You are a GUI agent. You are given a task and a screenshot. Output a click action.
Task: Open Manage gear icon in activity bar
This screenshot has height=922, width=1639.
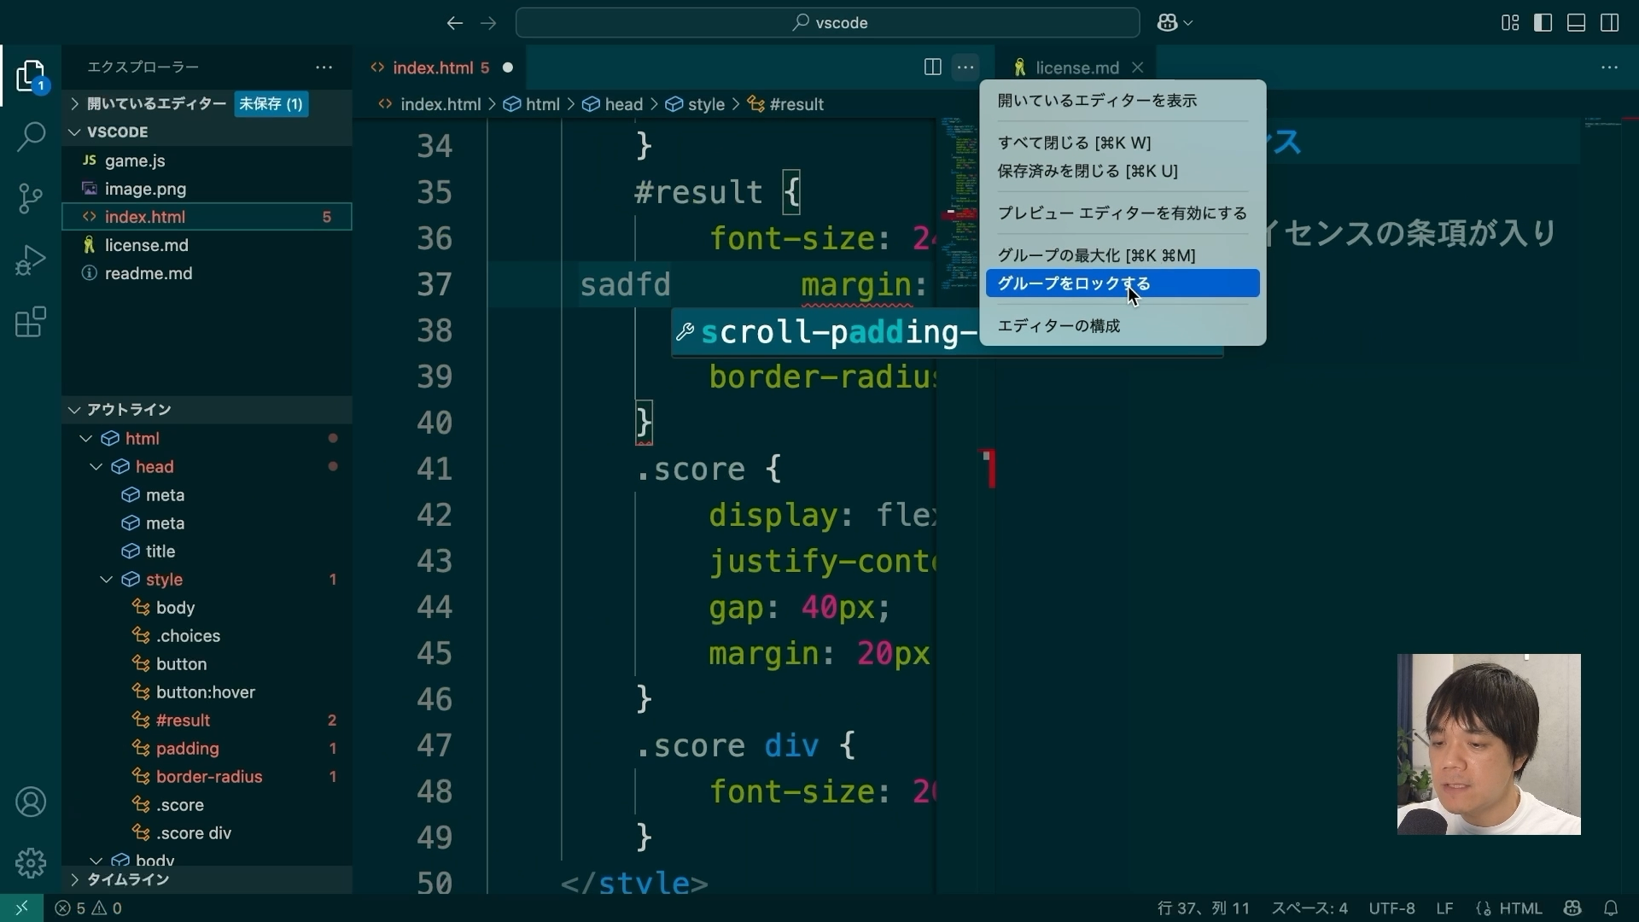coord(31,863)
